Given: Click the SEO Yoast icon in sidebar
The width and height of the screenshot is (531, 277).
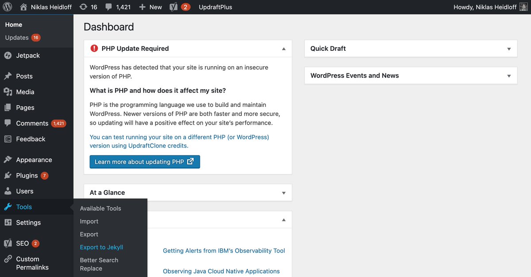Looking at the screenshot, I should click(x=8, y=243).
